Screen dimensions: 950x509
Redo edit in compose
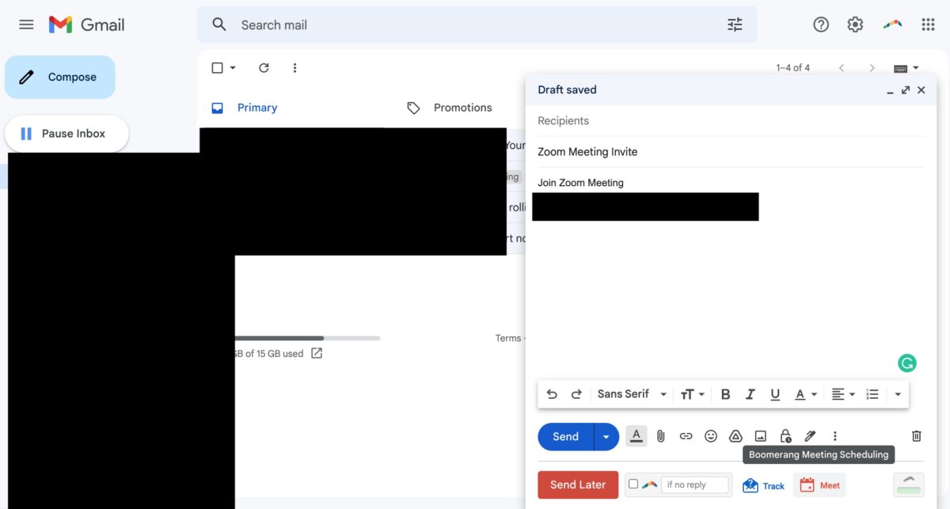coord(576,394)
